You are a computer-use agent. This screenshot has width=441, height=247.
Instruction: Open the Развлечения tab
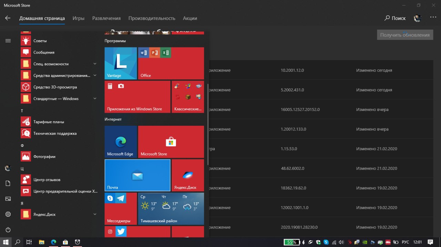click(106, 18)
